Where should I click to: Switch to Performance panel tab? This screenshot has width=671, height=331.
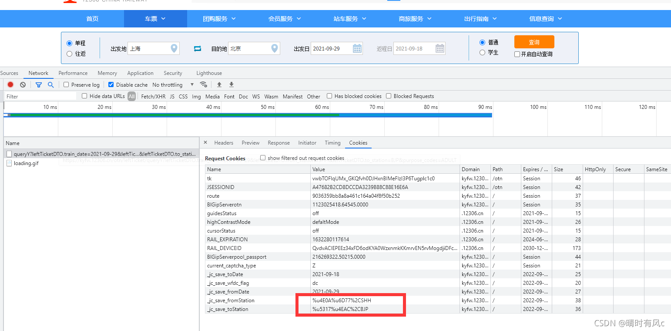[x=73, y=73]
